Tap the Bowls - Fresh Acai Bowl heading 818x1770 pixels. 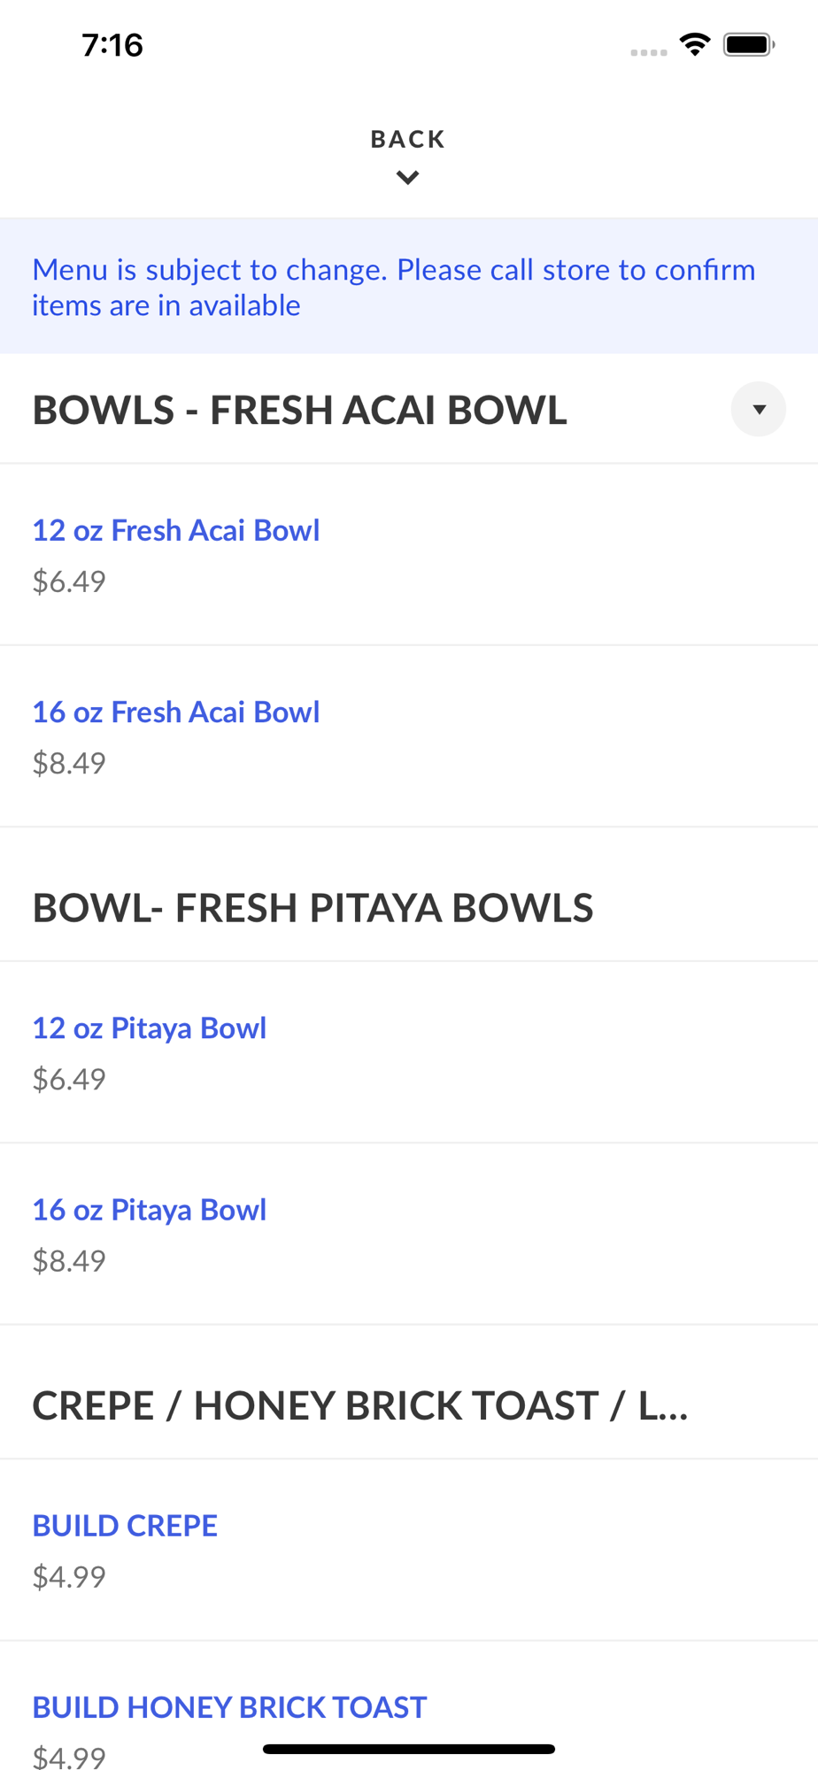[x=300, y=410]
